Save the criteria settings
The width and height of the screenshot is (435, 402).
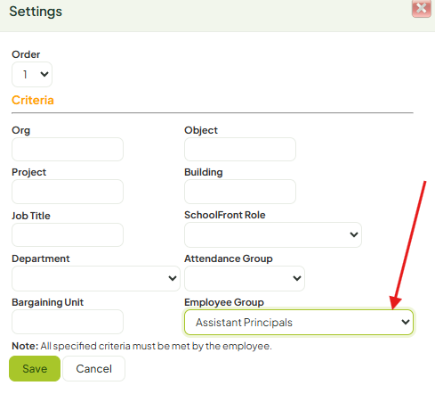(35, 369)
